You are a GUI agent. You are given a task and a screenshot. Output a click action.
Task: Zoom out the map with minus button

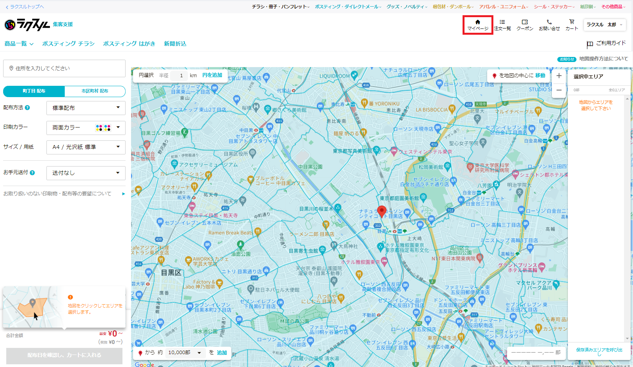(559, 90)
